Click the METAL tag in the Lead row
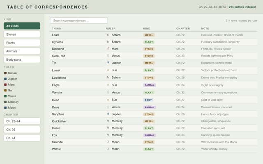The image size is (263, 164). [x=149, y=35]
